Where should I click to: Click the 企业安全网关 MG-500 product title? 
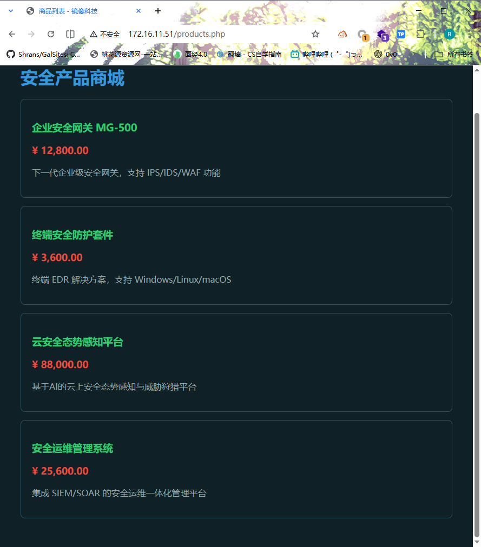pos(84,128)
